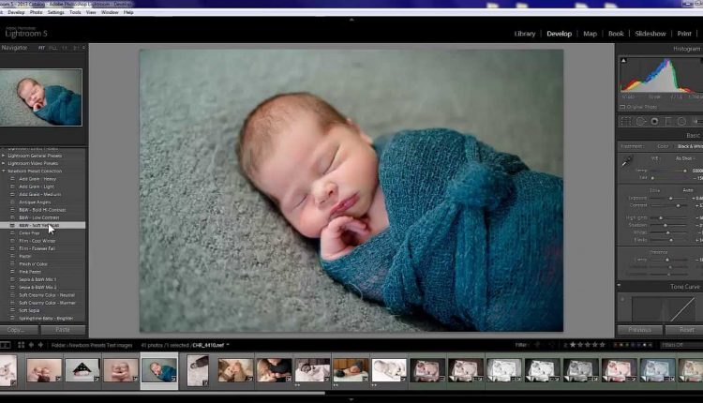Go back with the filmstrip left arrow
This screenshot has width=703, height=403.
click(x=31, y=345)
